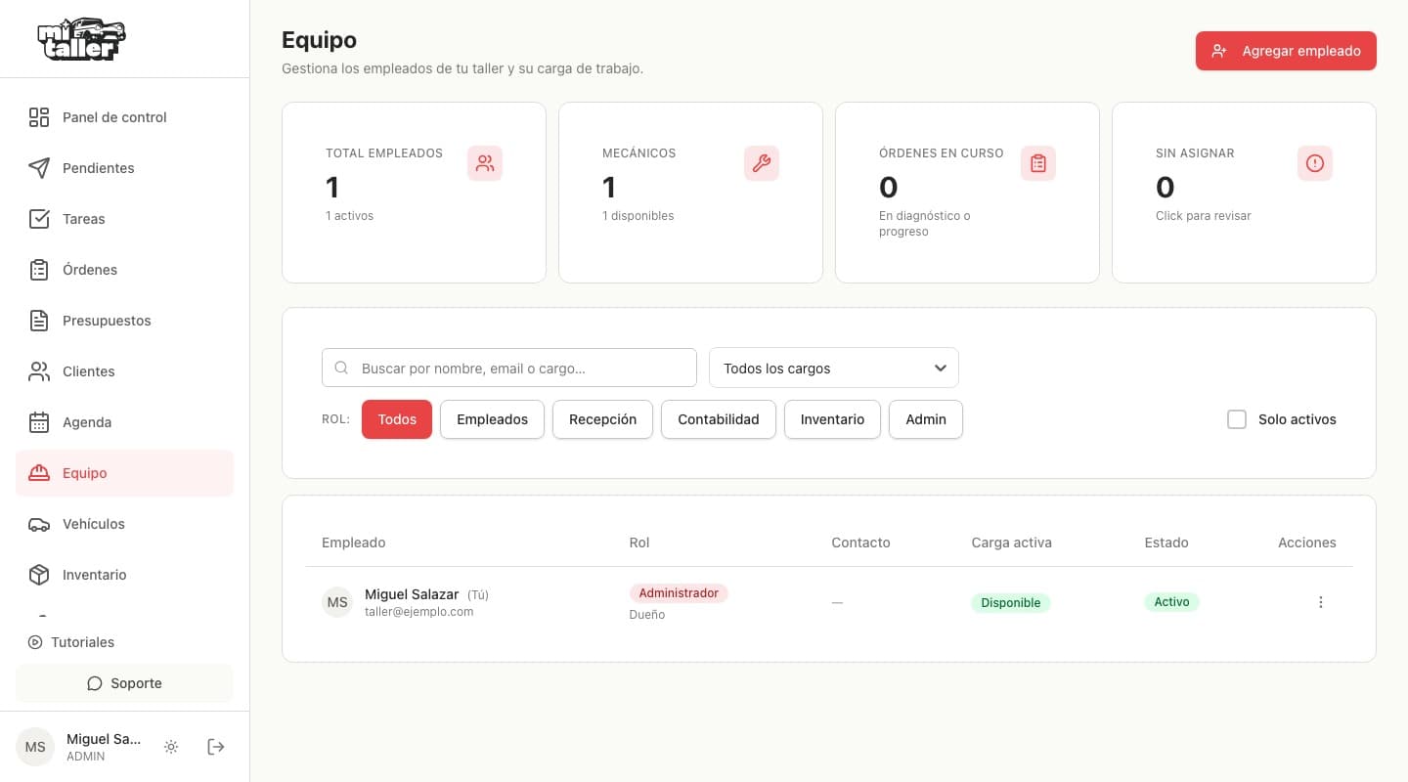Click the Pendientes paper plane icon
Image resolution: width=1408 pixels, height=782 pixels.
[39, 168]
